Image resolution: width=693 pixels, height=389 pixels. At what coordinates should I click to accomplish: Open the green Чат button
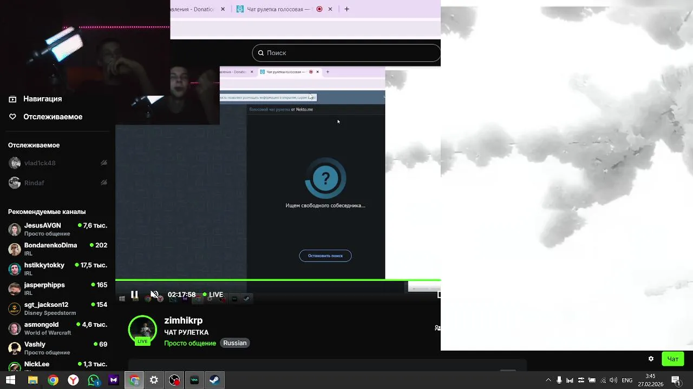pos(673,359)
